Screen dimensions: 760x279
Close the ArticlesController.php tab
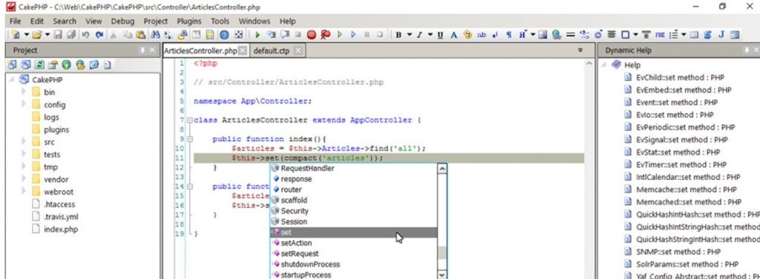[x=243, y=50]
